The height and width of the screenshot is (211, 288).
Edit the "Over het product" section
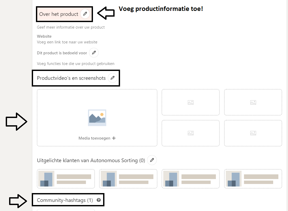[86, 14]
